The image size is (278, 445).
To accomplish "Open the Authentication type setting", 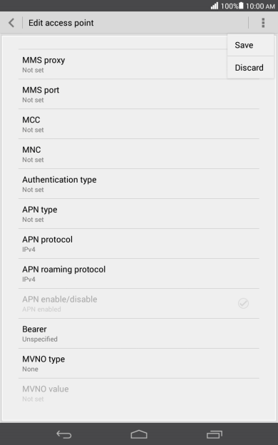I will (139, 184).
